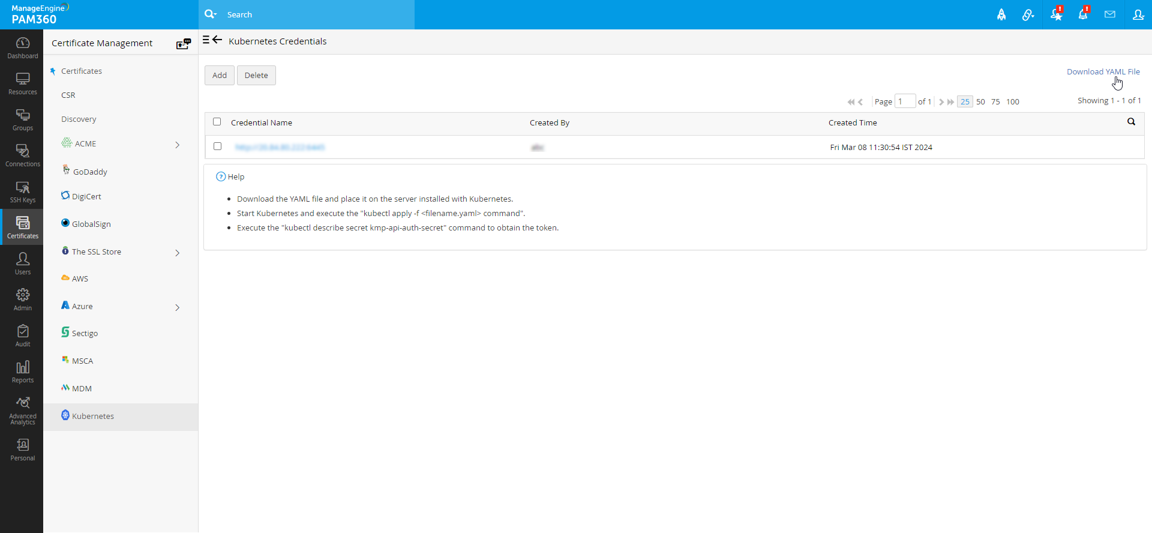Open the user profile icon
The image size is (1152, 533).
point(1138,15)
